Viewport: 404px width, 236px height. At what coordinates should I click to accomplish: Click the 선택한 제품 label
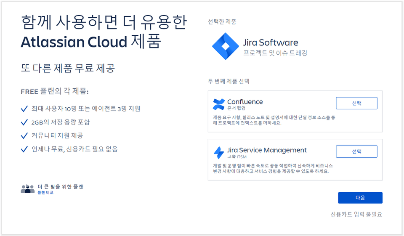click(x=222, y=21)
